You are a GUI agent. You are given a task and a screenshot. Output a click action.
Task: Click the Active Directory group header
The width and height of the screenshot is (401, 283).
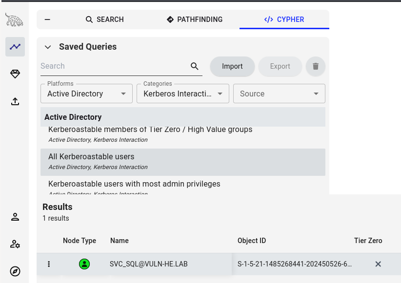[x=183, y=117]
